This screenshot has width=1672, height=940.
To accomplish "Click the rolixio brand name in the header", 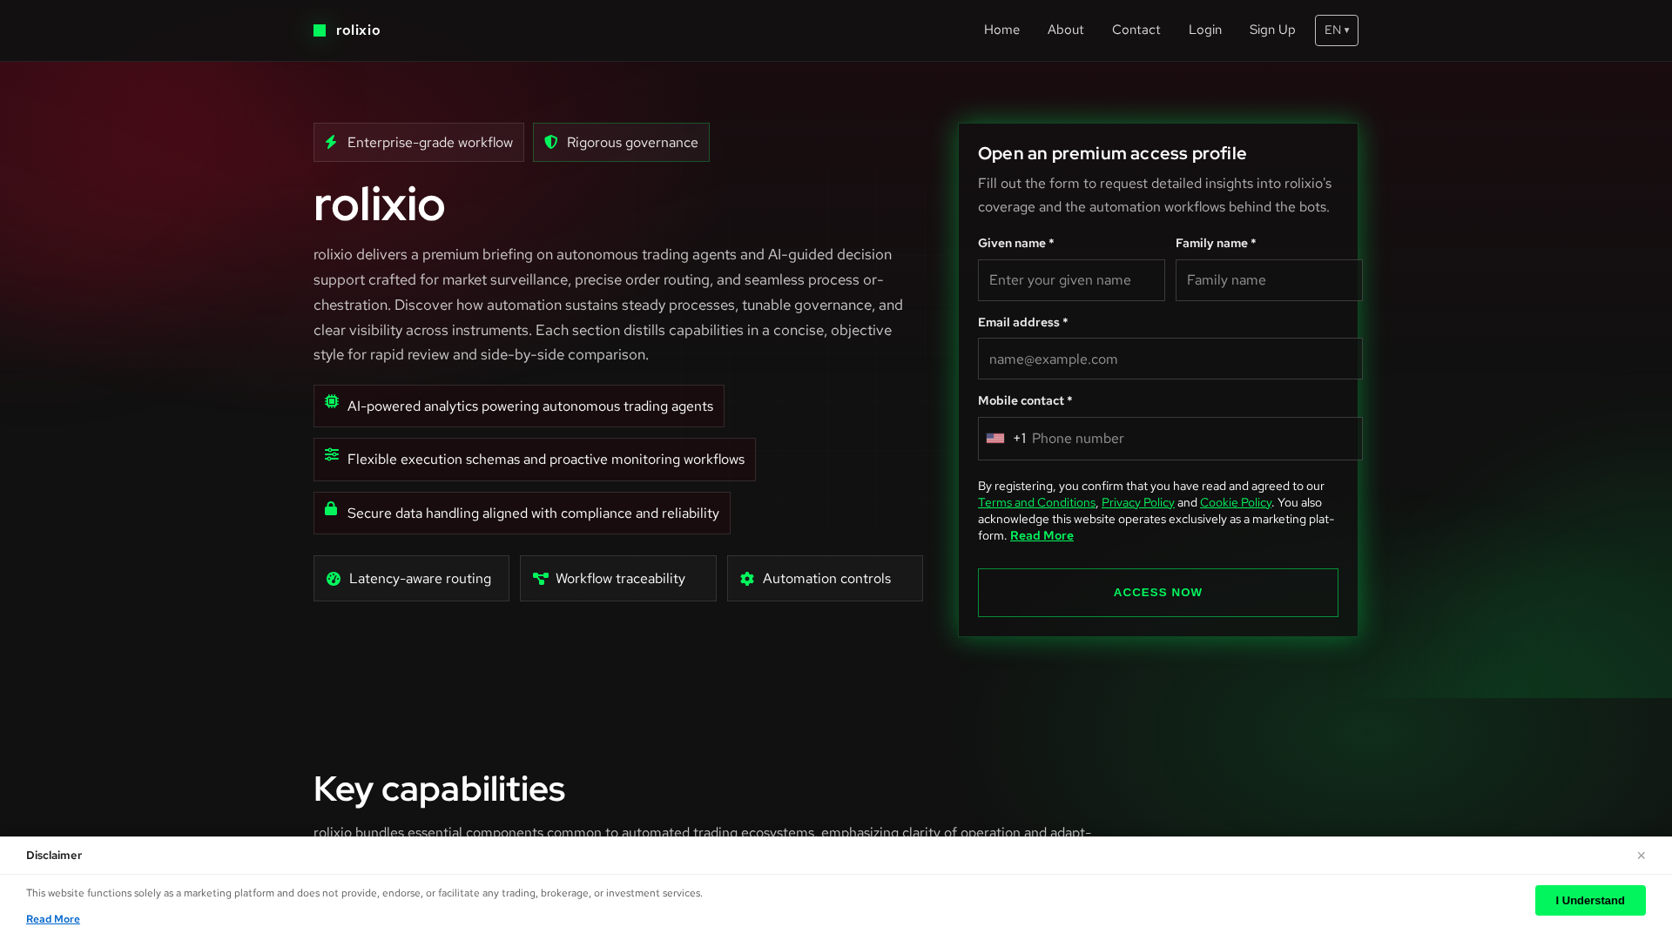I will point(358,30).
